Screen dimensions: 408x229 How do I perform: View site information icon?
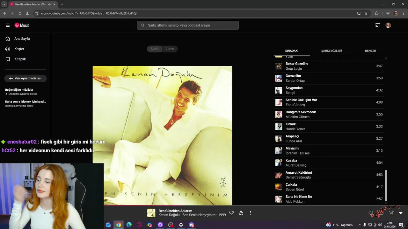[x=37, y=13]
